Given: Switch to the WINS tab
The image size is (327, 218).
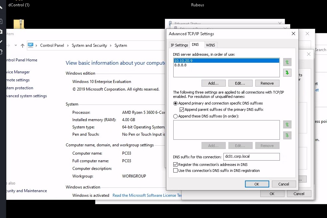Looking at the screenshot, I should [210, 45].
